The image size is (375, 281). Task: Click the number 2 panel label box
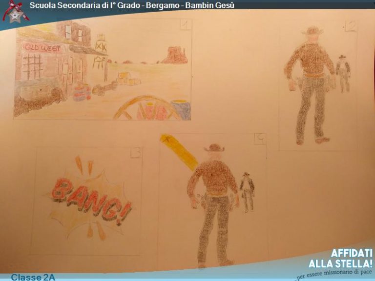(x=350, y=25)
